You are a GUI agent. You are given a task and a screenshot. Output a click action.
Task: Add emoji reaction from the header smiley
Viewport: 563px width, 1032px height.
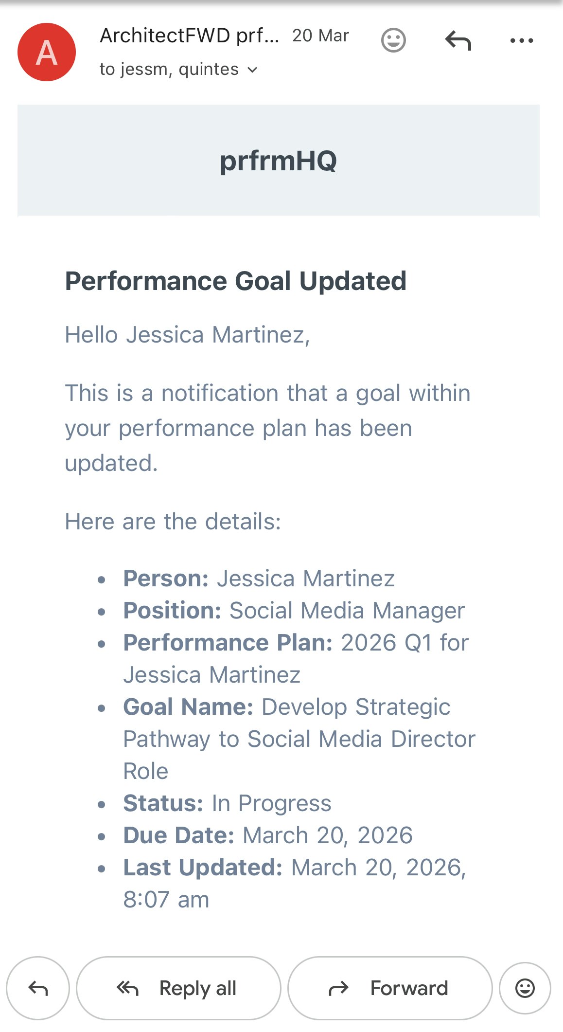click(393, 40)
